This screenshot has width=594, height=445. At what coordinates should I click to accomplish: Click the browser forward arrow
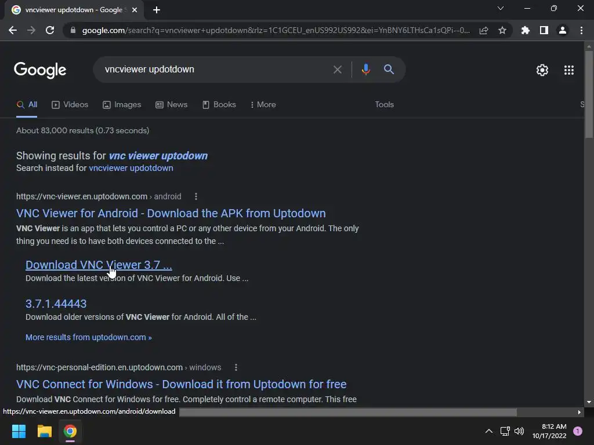pos(31,30)
